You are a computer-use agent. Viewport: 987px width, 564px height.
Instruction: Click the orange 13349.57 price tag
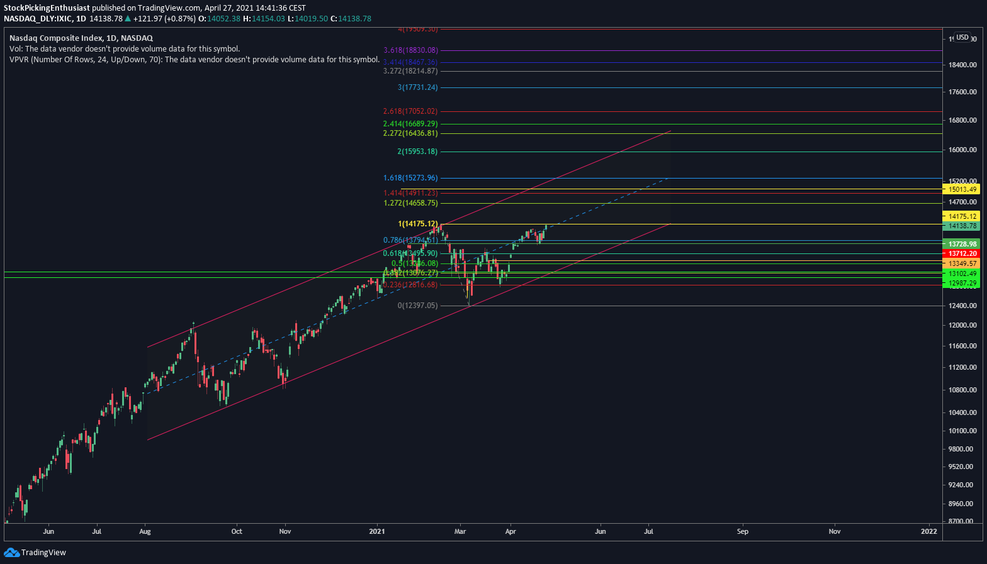(962, 263)
